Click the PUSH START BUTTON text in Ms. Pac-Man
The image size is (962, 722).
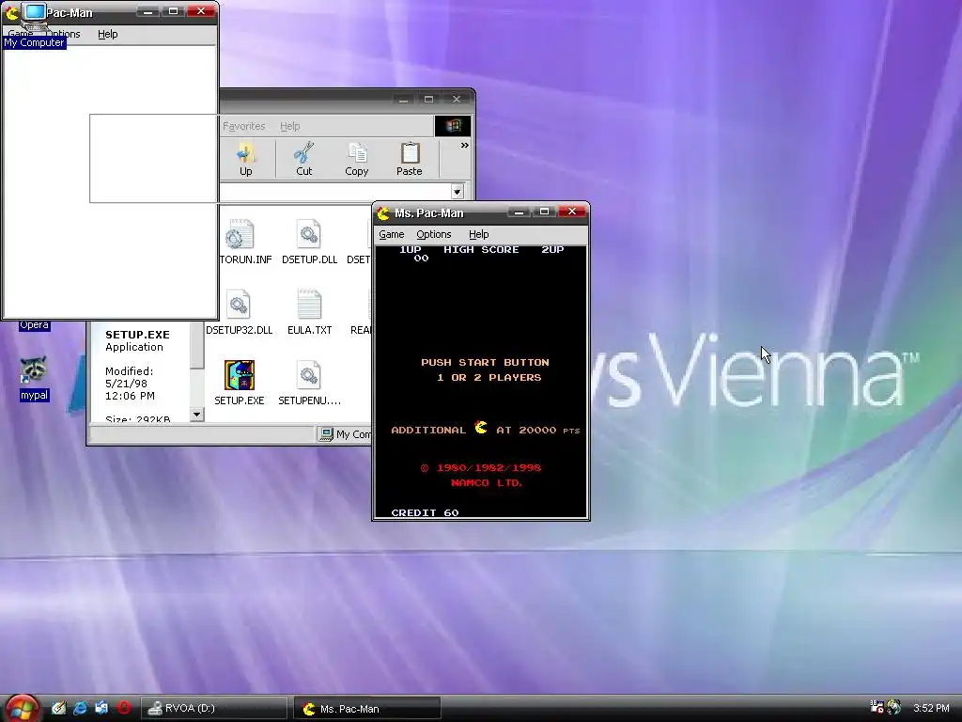[x=485, y=362]
